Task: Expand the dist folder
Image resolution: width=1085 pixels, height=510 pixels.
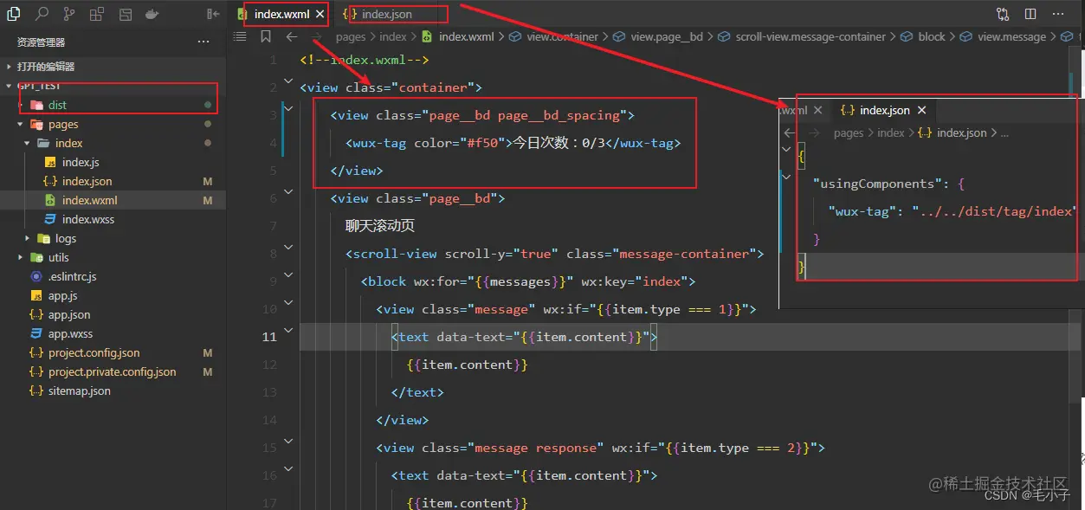Action: pos(57,105)
